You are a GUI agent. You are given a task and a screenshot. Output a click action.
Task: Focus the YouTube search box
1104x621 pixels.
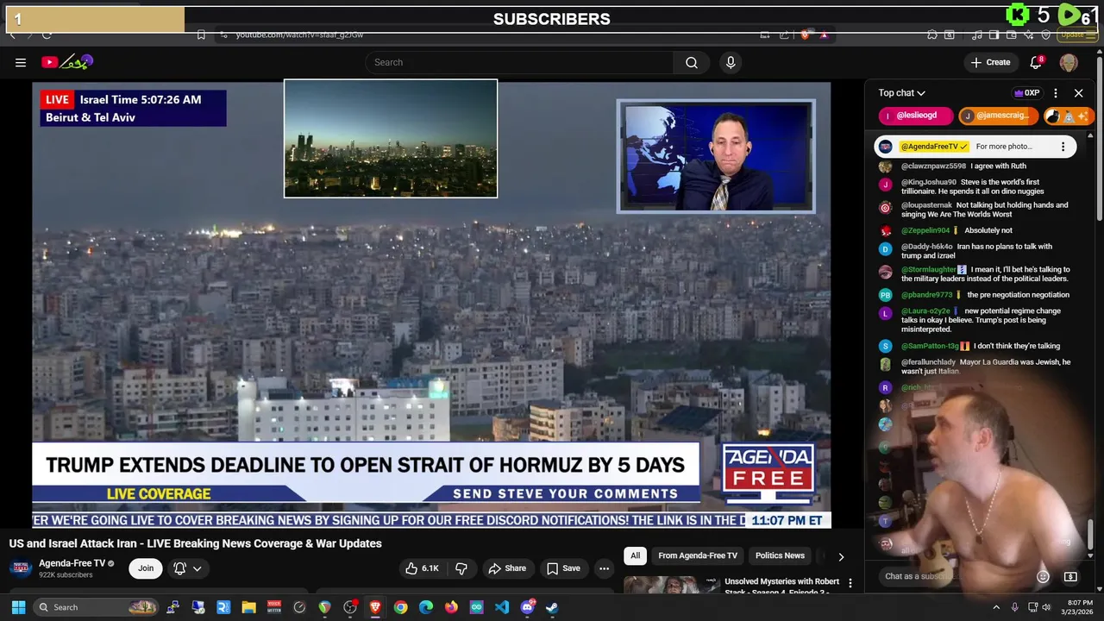[x=520, y=62]
